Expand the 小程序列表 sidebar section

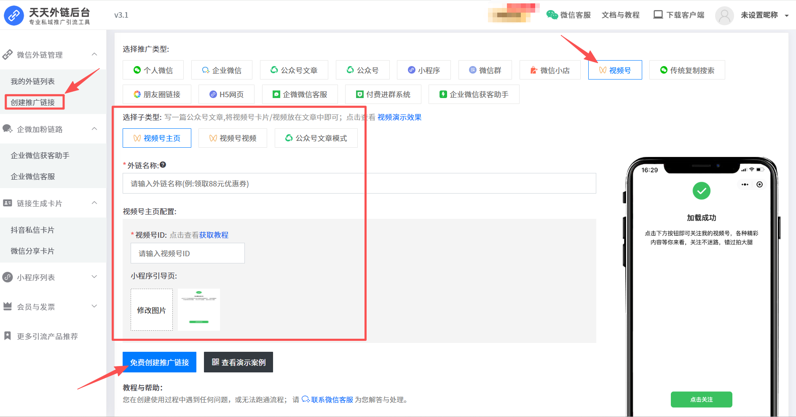[94, 277]
